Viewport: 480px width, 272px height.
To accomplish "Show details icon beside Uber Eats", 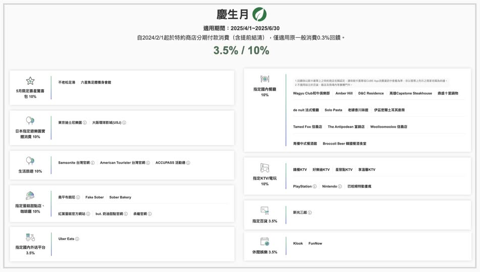I will click(77, 239).
